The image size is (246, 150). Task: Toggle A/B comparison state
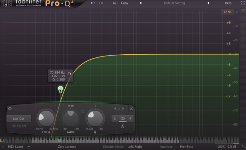[x=115, y=3]
